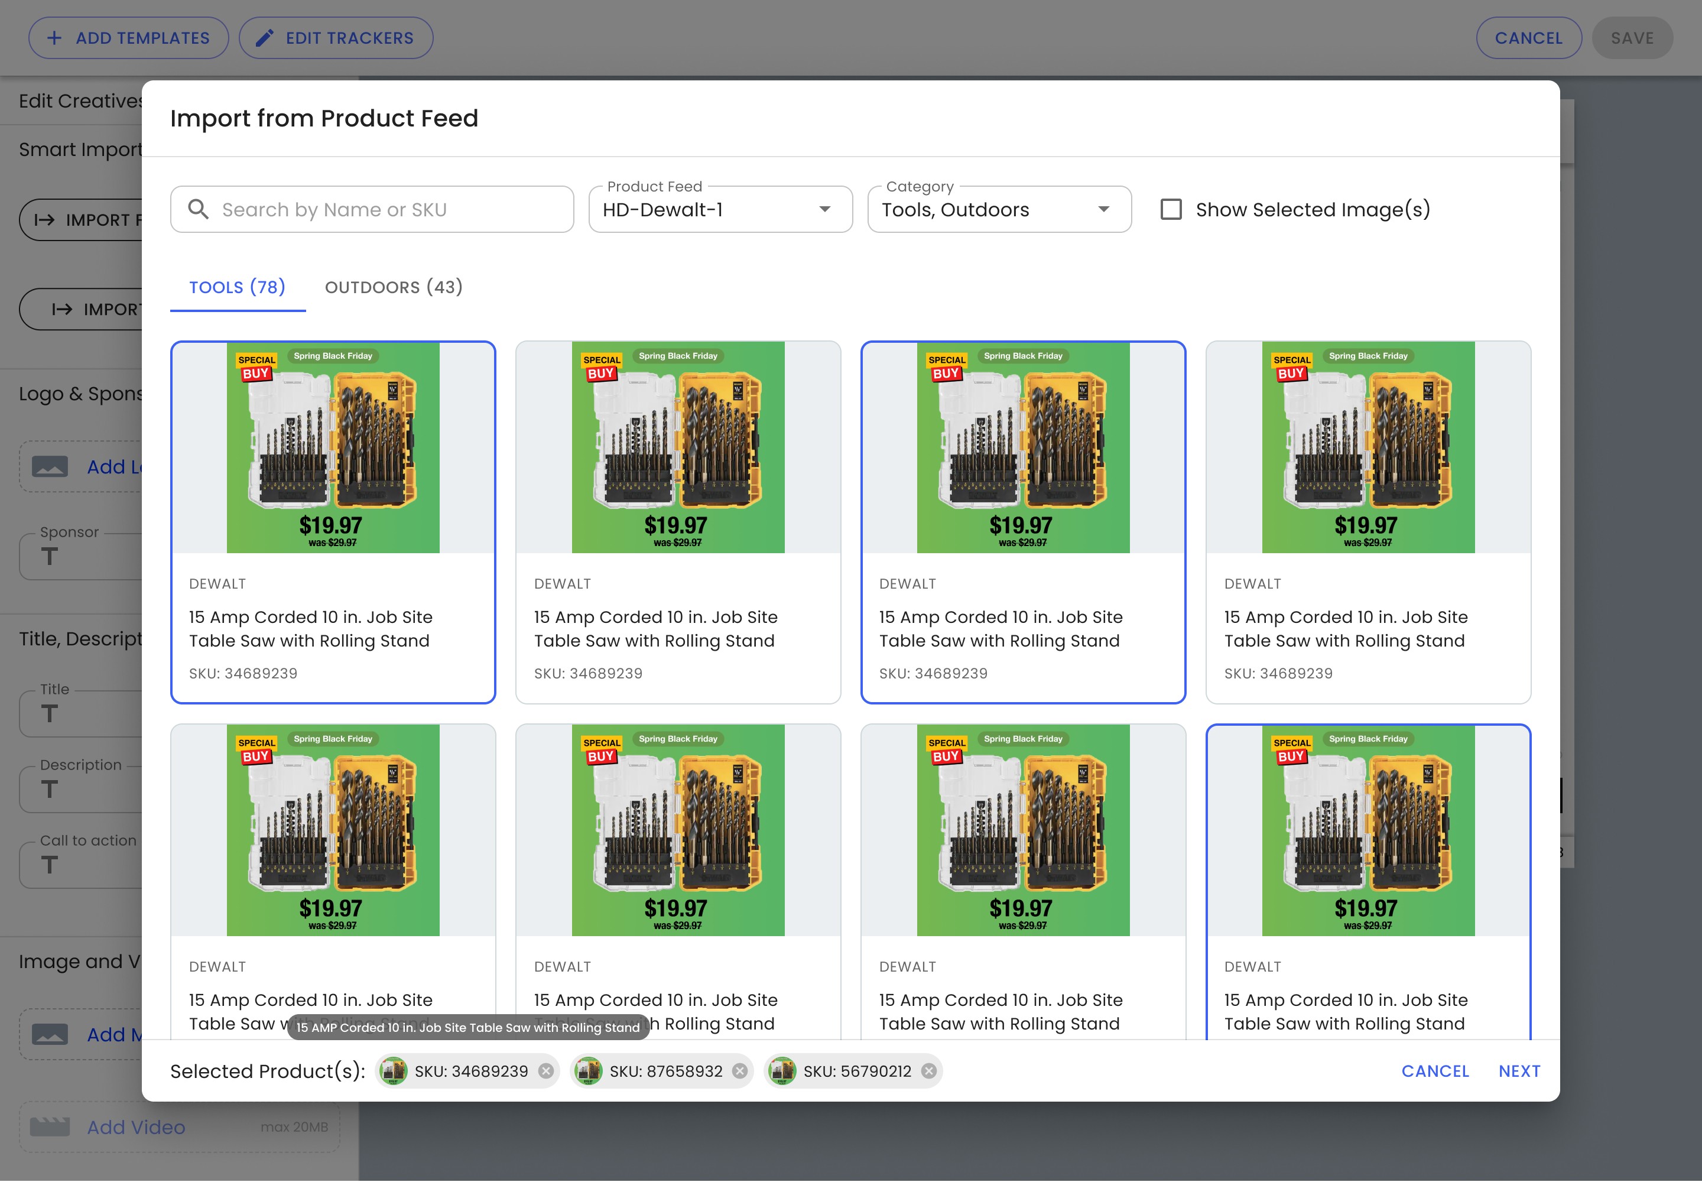Click the round thumbnail on the SKU: 34689239 chip
The height and width of the screenshot is (1182, 1702).
[393, 1071]
